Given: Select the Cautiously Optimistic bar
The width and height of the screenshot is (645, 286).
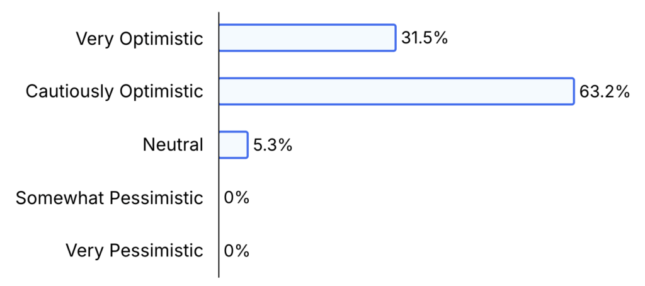Looking at the screenshot, I should (x=396, y=91).
